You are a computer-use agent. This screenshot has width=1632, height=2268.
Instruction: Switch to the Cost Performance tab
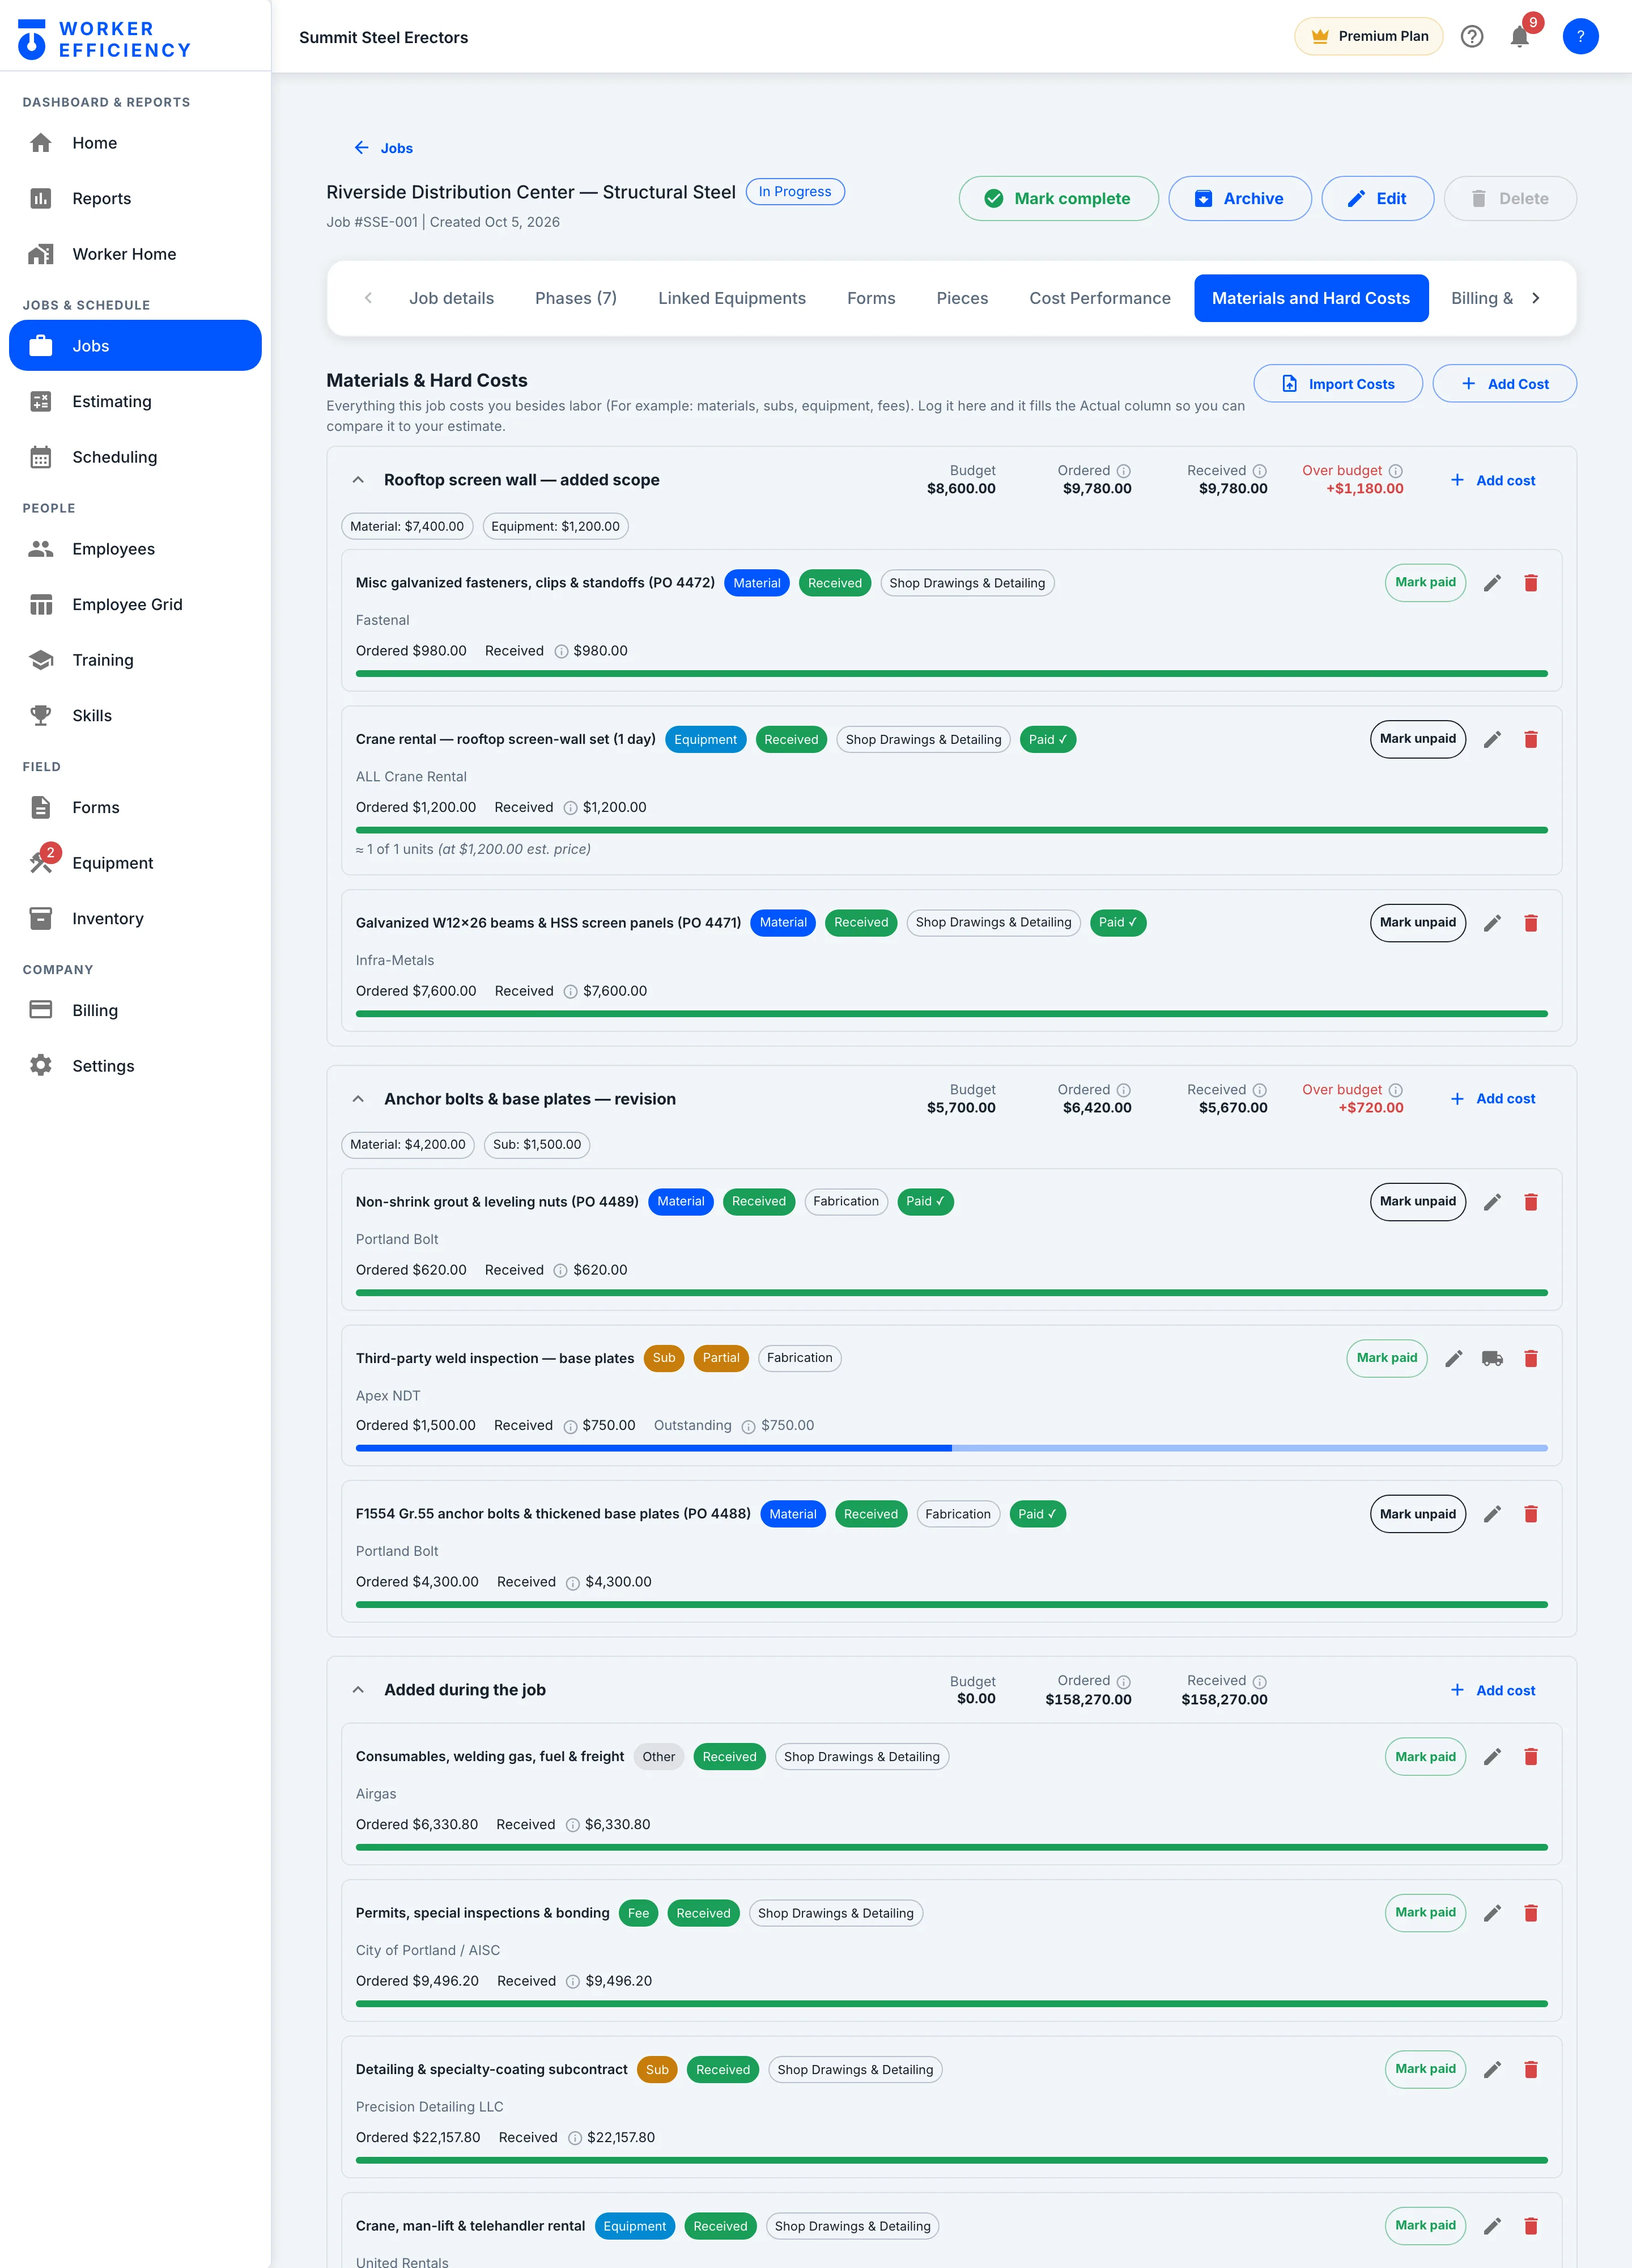(x=1099, y=298)
